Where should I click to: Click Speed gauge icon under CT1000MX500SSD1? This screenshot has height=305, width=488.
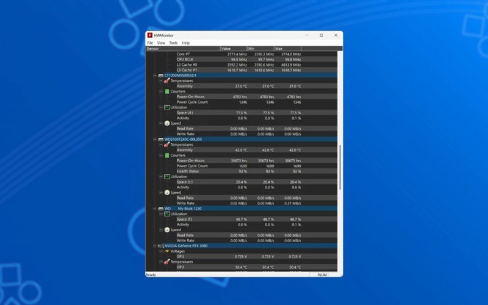click(167, 123)
